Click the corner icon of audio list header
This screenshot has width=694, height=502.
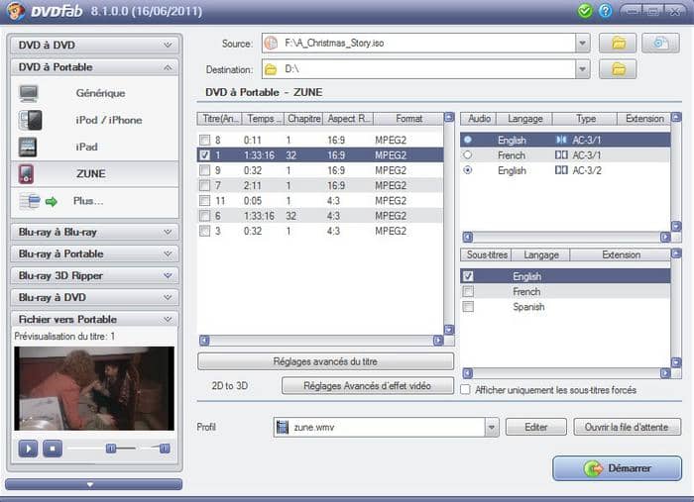[676, 117]
